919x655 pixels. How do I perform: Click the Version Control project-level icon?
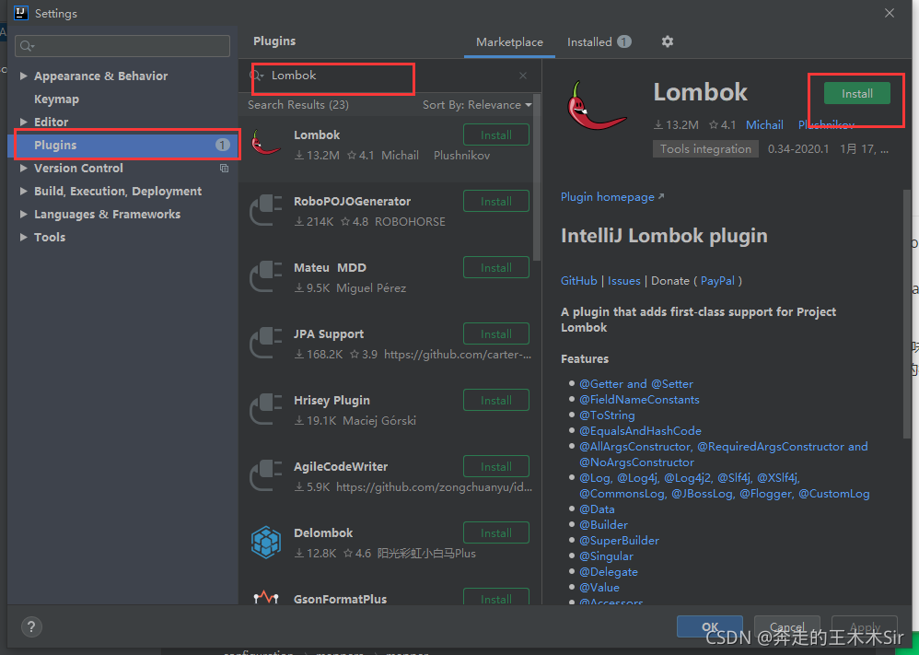click(224, 169)
